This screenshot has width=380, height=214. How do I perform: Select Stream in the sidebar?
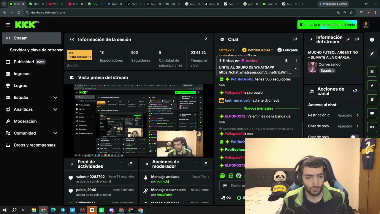[x=31, y=38]
